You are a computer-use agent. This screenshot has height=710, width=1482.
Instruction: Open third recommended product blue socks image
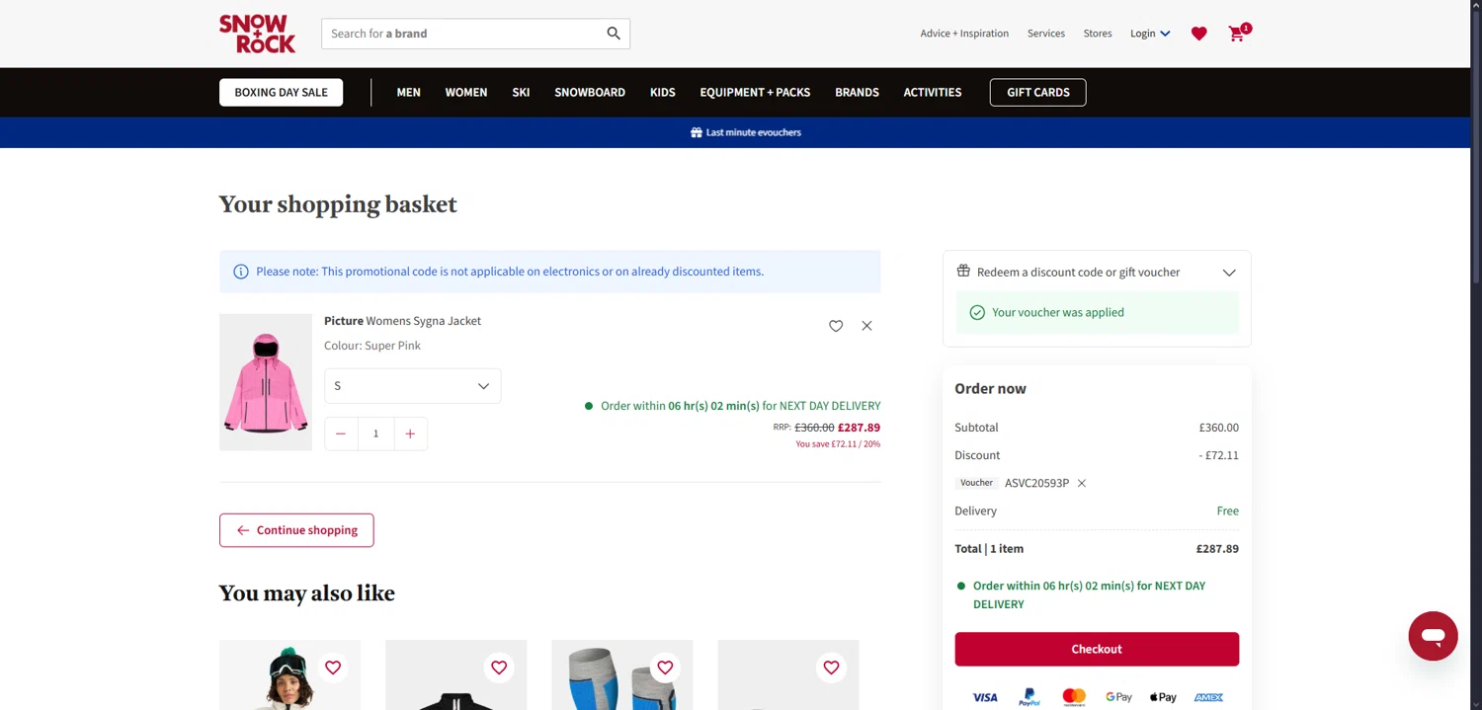[621, 675]
